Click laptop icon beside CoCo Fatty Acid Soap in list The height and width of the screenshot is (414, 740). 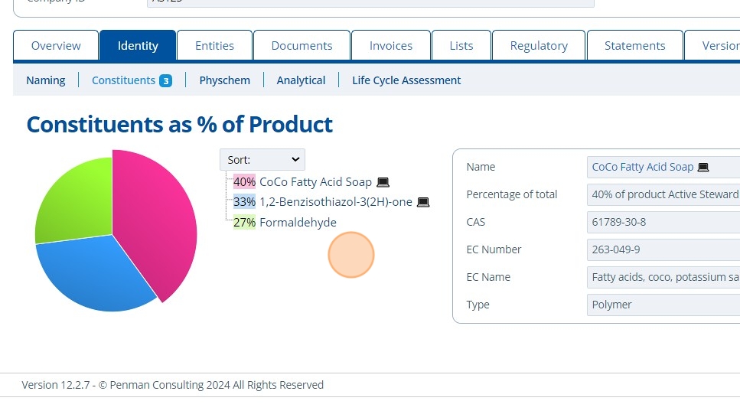[x=383, y=182]
